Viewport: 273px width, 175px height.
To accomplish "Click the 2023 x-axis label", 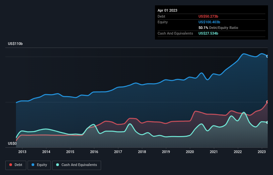I will pos(262,152).
